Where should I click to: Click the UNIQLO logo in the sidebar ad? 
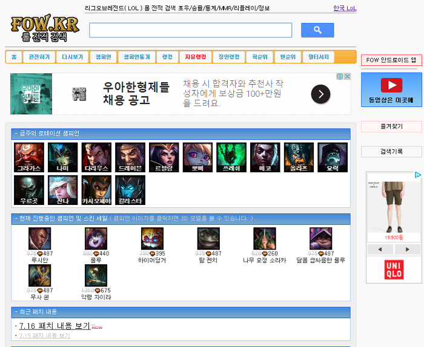point(394,270)
